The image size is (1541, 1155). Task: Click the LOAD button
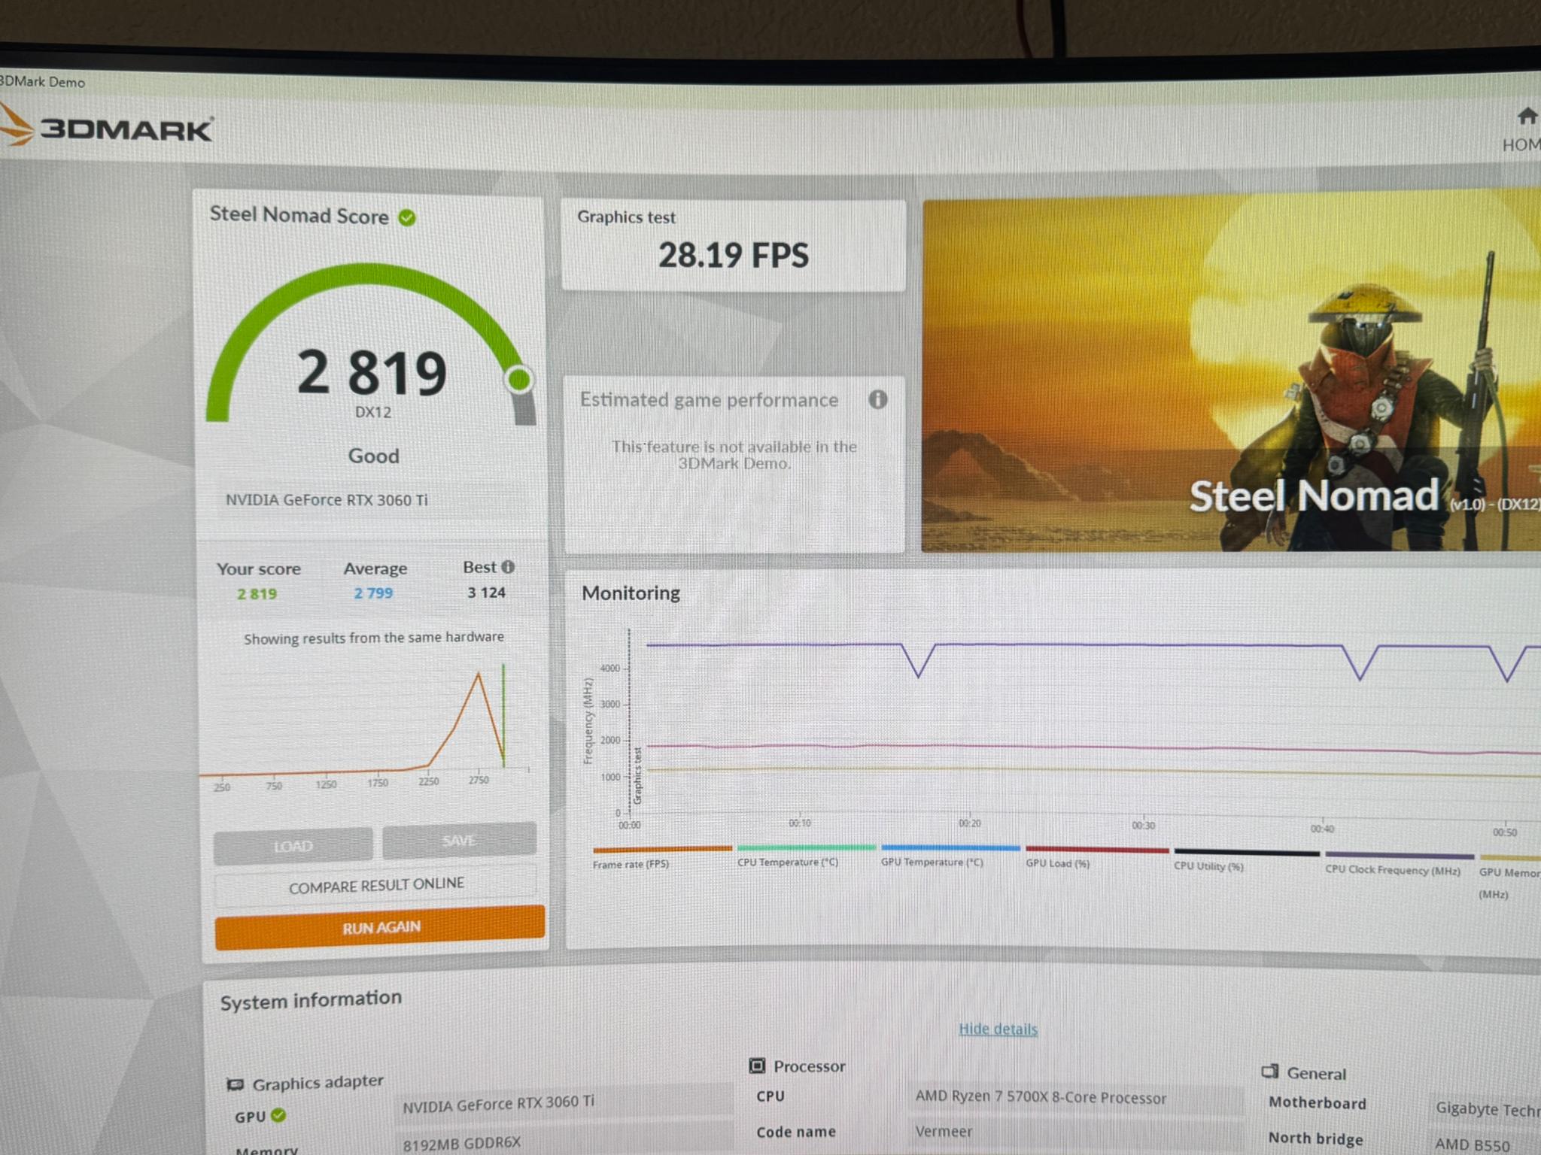coord(293,846)
